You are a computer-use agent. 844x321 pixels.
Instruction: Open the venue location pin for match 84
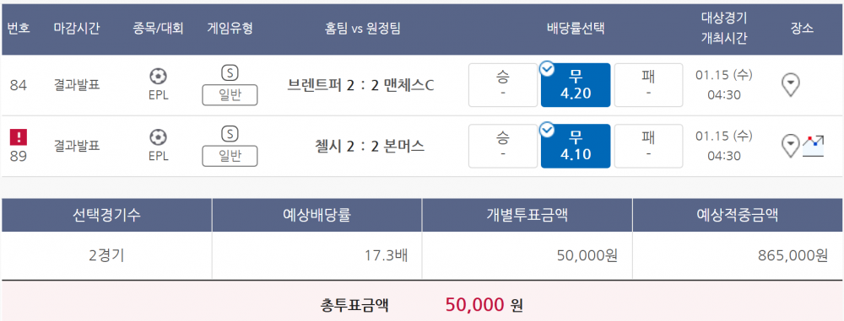(790, 85)
